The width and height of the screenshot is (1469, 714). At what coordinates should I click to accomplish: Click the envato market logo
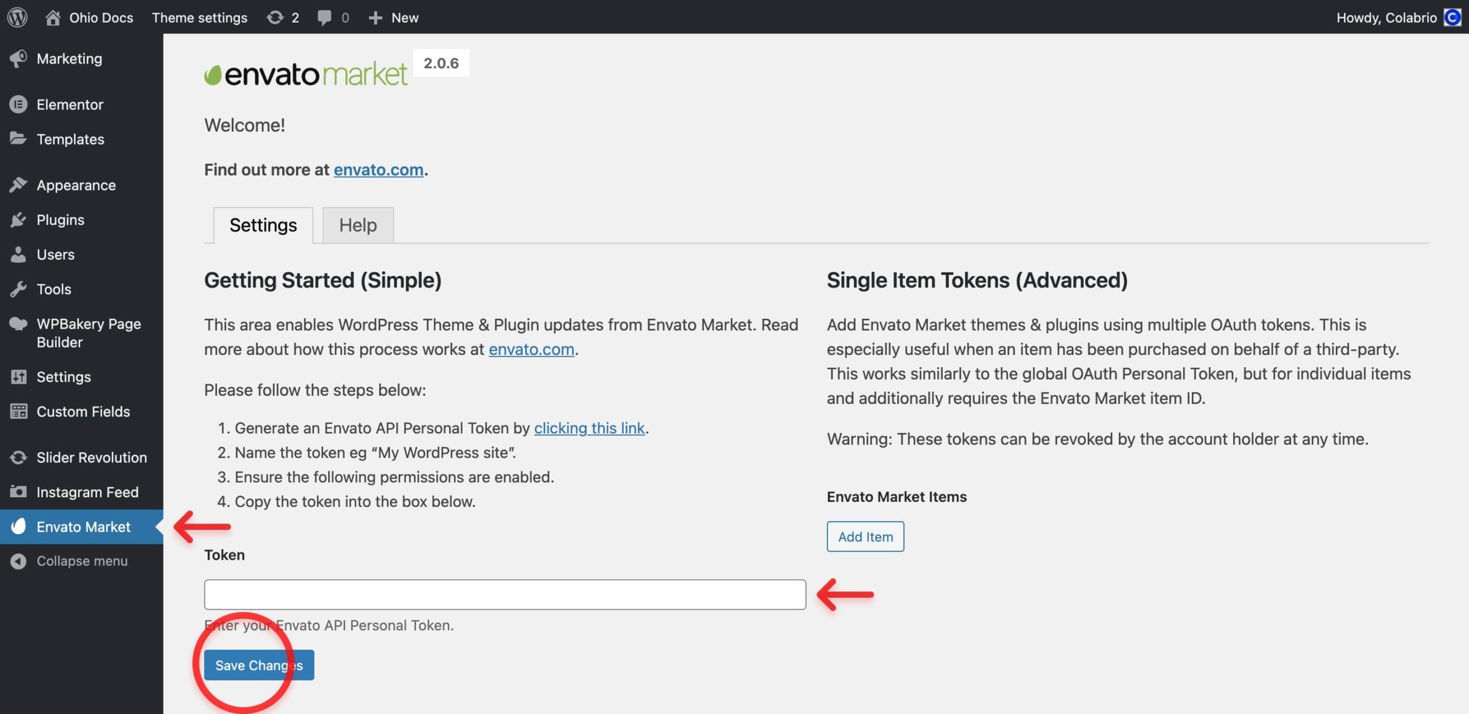pyautogui.click(x=305, y=74)
